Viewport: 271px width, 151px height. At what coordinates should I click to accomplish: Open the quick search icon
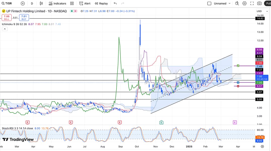(x=237, y=4)
